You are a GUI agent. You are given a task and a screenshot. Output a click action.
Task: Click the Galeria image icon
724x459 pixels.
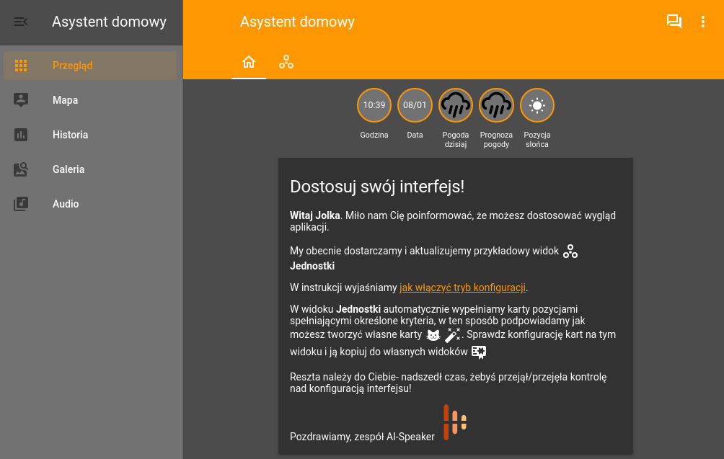tap(21, 169)
